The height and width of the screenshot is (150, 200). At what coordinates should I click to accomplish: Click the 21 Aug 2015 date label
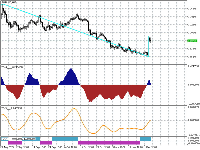tap(7, 147)
